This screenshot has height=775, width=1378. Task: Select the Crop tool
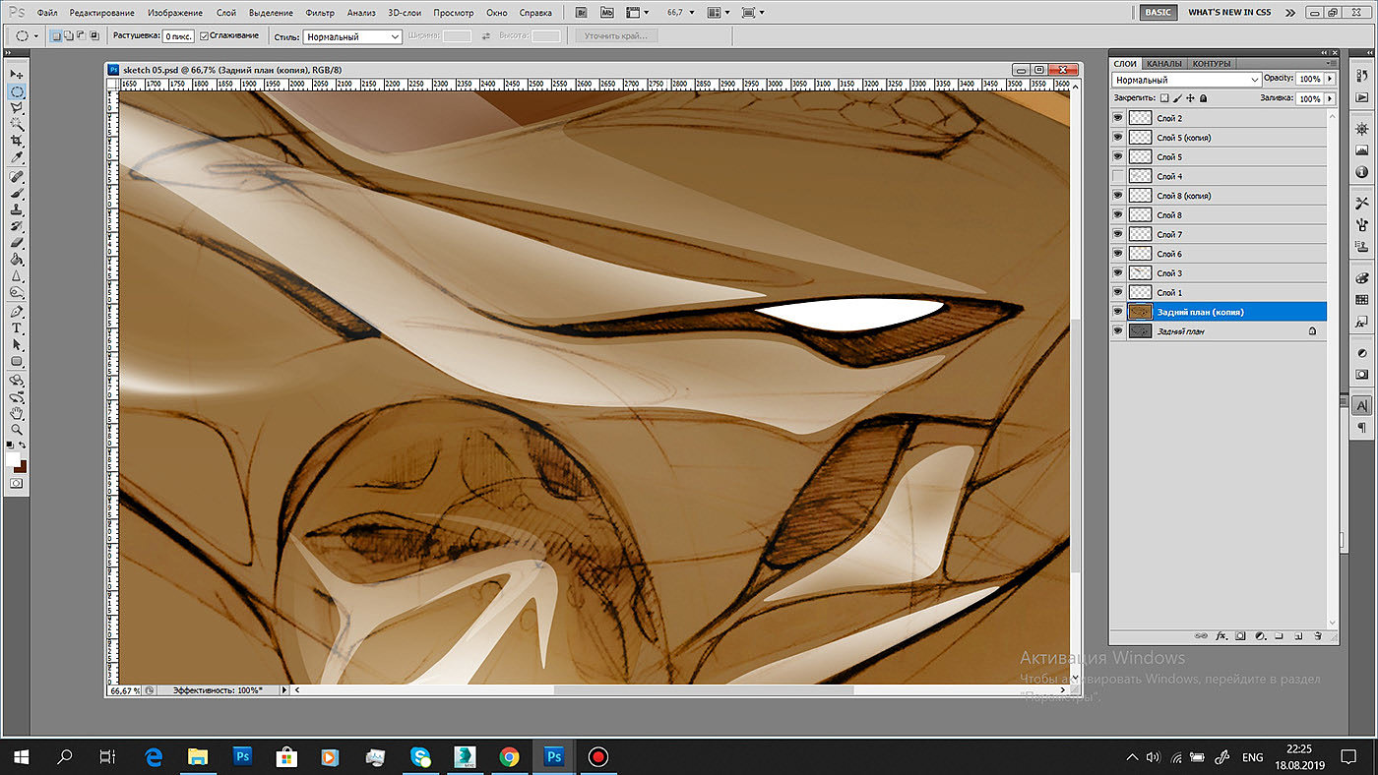click(x=17, y=142)
